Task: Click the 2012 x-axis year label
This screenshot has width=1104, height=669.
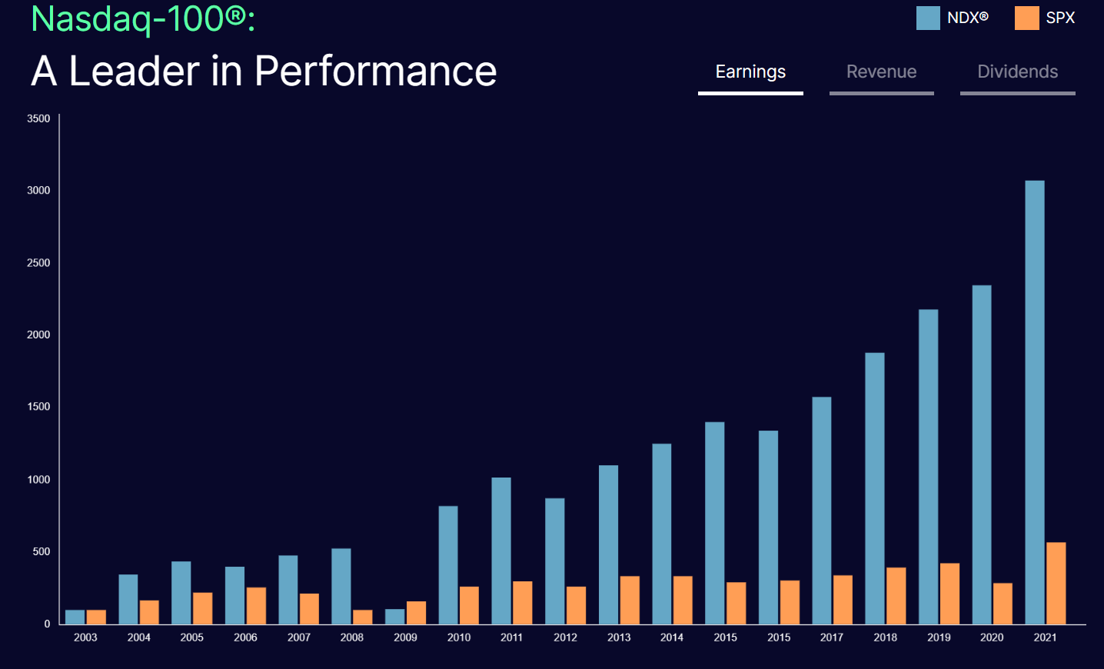Action: pos(565,637)
